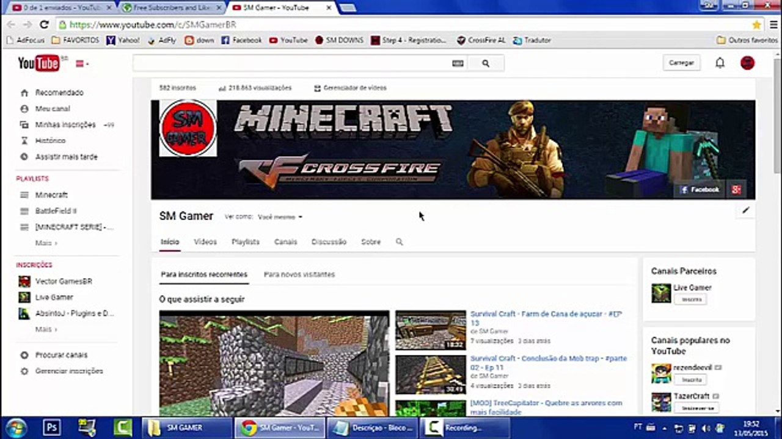Reload the page in Chrome

click(x=44, y=25)
